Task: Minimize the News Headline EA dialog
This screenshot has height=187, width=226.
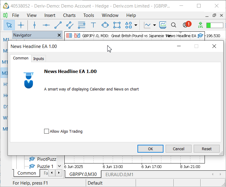Action: coord(179,46)
